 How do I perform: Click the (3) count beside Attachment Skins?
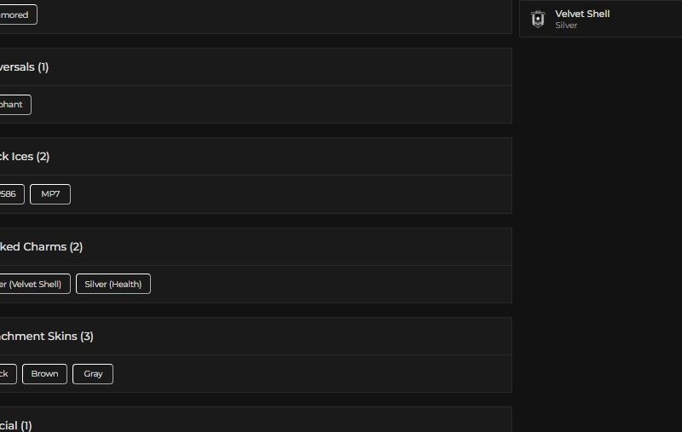[x=87, y=337]
